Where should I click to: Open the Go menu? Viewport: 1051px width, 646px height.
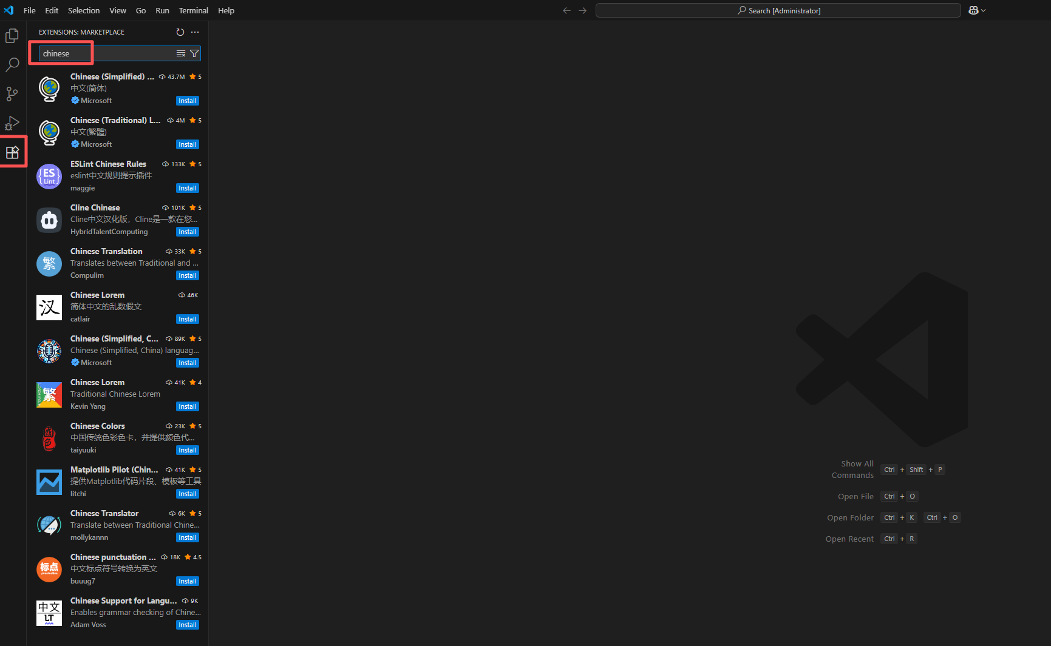[141, 10]
